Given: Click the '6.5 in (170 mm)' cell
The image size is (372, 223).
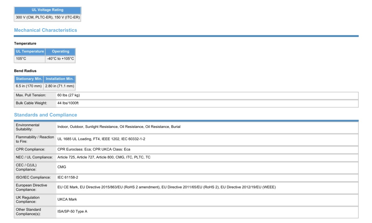Looking at the screenshot, I should (29, 86).
